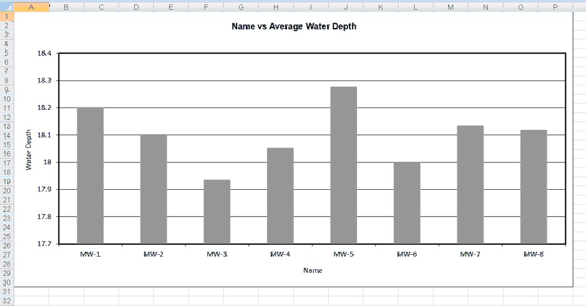Click the MW-2 category label below the axis
Viewport: 586px width, 306px height.
click(154, 254)
